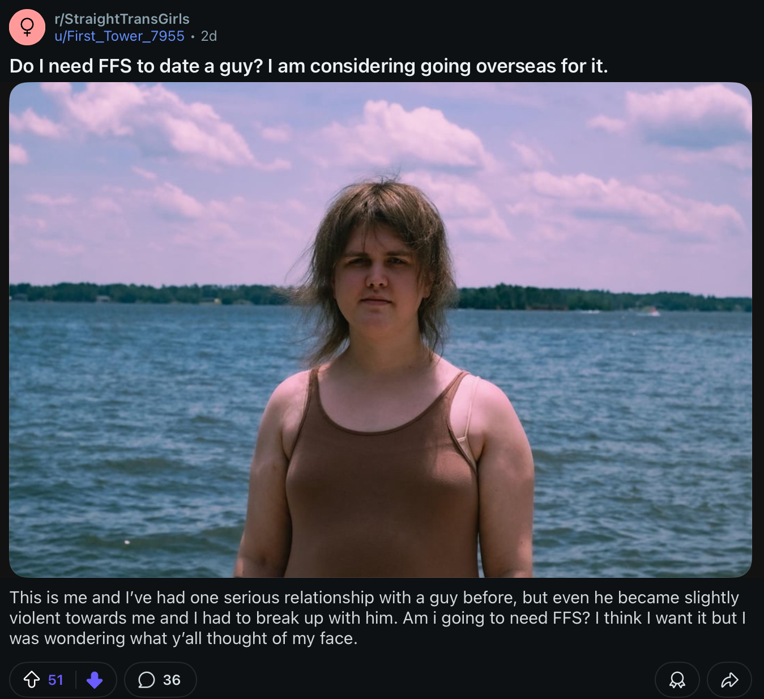Click the 2d post timestamp
This screenshot has width=764, height=699.
pos(209,36)
